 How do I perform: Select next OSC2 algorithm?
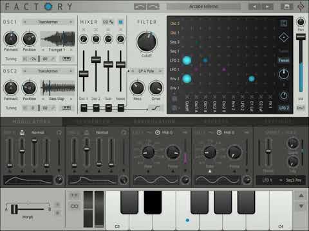click(71, 71)
